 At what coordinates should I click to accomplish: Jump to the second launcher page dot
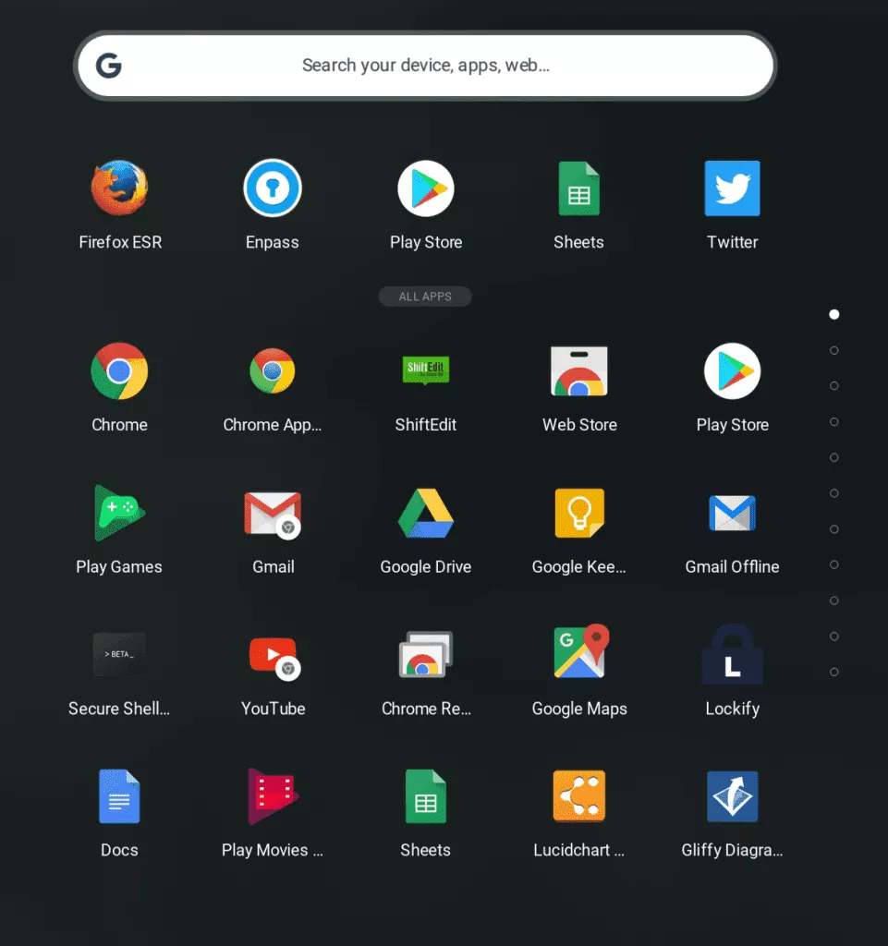(x=834, y=350)
